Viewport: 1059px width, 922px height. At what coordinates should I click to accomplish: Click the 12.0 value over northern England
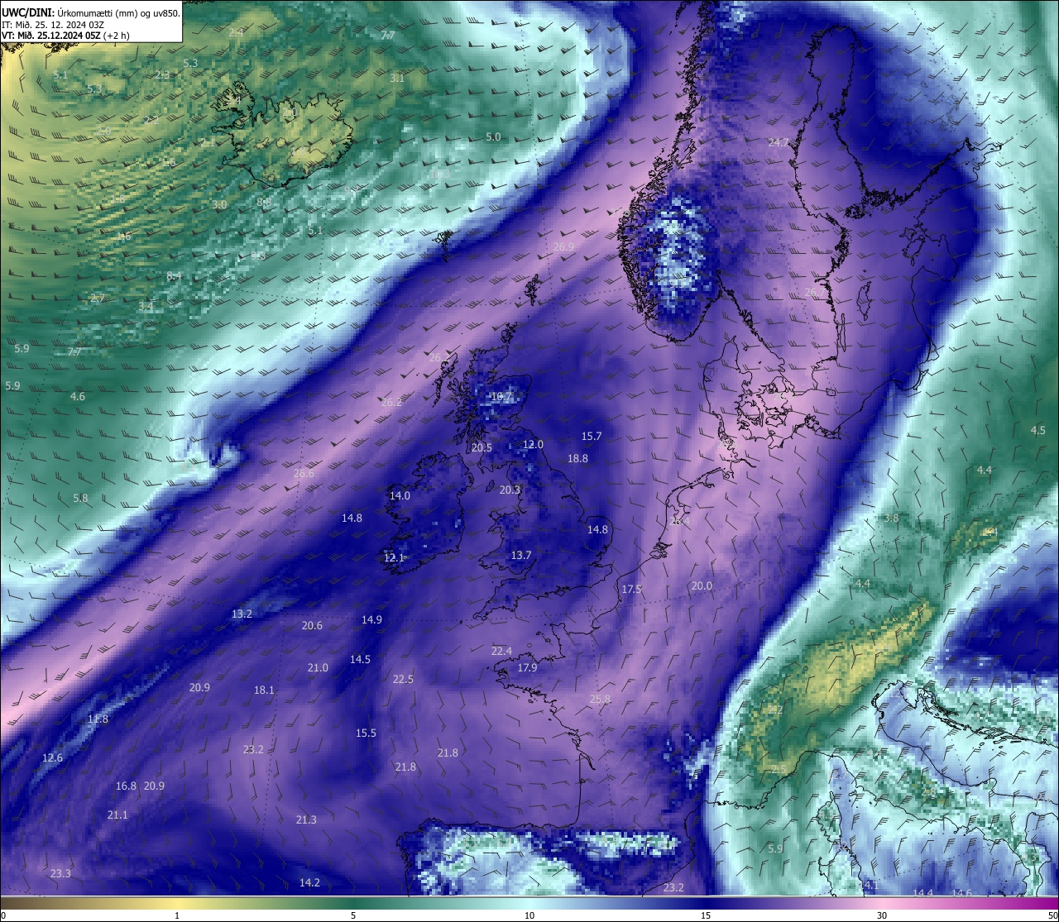pos(533,444)
